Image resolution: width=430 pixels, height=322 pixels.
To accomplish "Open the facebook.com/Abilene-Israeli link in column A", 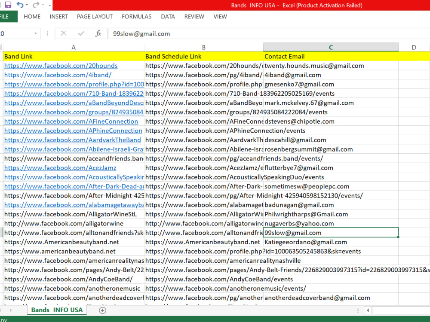I will tap(74, 149).
